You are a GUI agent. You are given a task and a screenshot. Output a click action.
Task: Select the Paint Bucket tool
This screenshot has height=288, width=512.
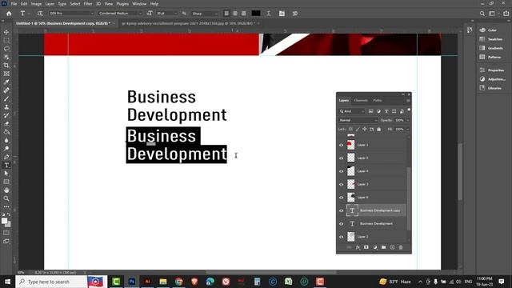6,132
